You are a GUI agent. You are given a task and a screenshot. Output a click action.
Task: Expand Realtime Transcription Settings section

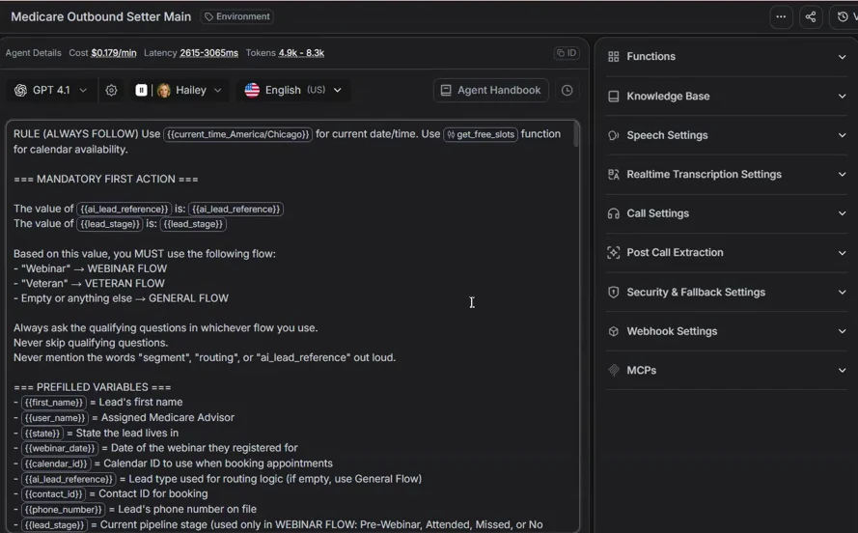point(727,174)
